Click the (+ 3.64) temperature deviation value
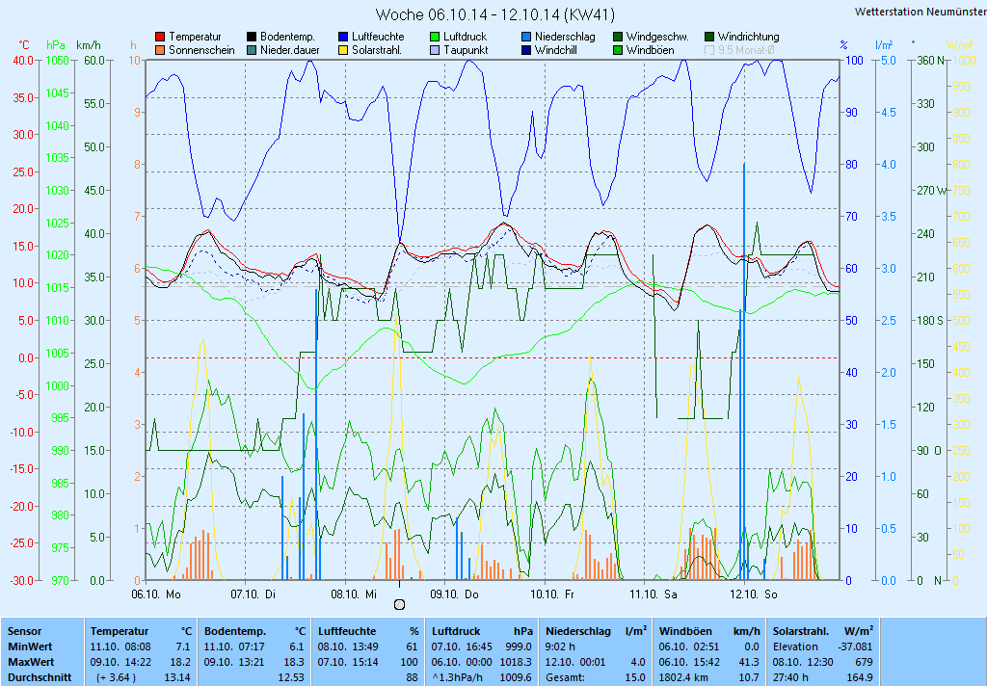 pos(116,678)
